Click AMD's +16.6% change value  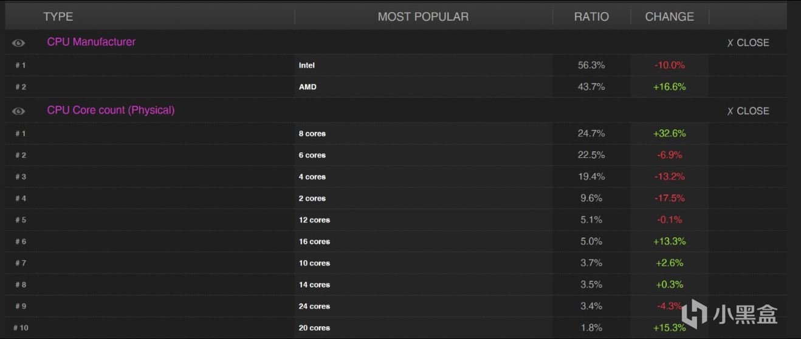click(x=670, y=87)
